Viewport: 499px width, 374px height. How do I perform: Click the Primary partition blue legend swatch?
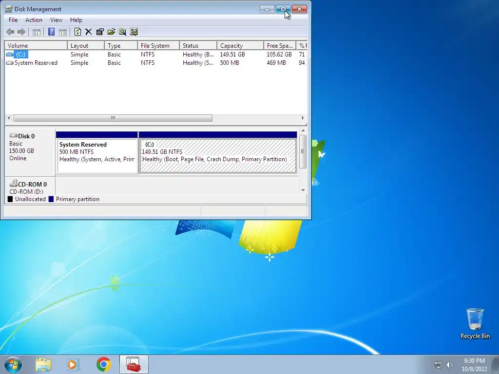point(51,199)
